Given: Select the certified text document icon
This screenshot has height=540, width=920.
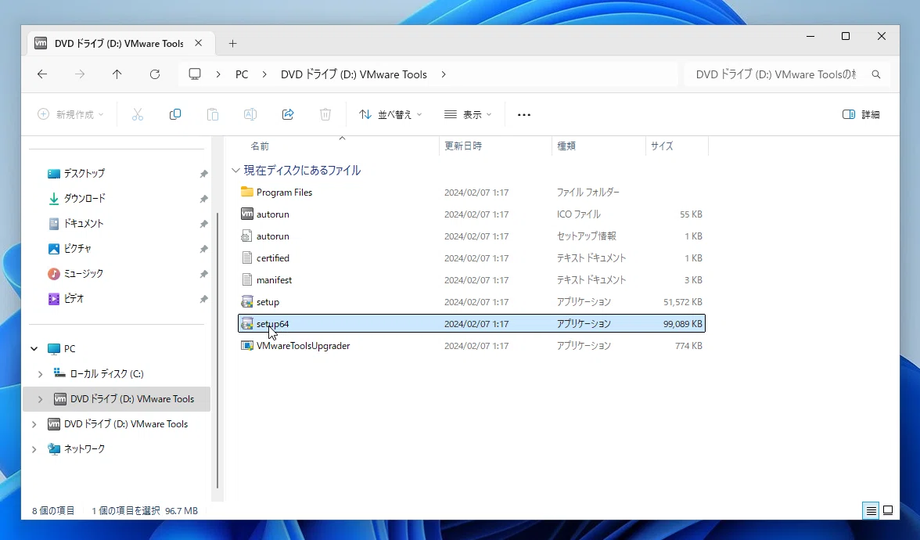Looking at the screenshot, I should click(247, 257).
